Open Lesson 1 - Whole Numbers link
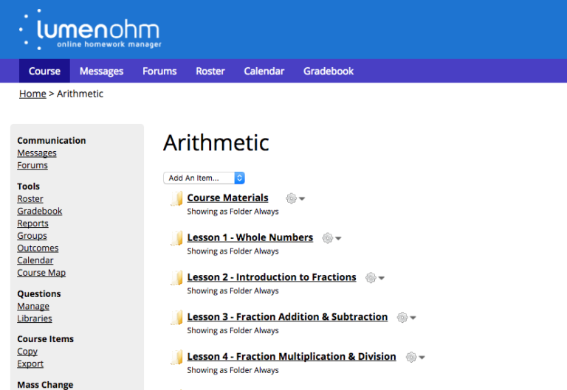The image size is (567, 390). 250,237
